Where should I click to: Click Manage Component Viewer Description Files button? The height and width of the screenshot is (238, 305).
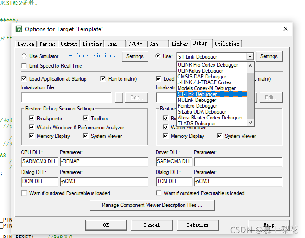coord(152,205)
